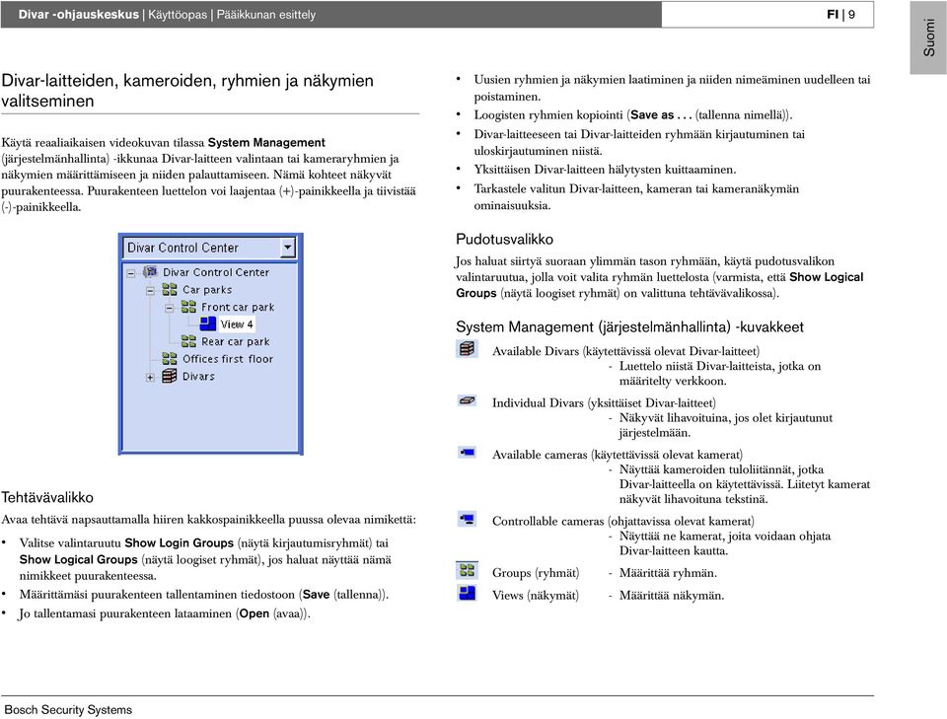Click the root Divar Control Center tree icon

150,272
